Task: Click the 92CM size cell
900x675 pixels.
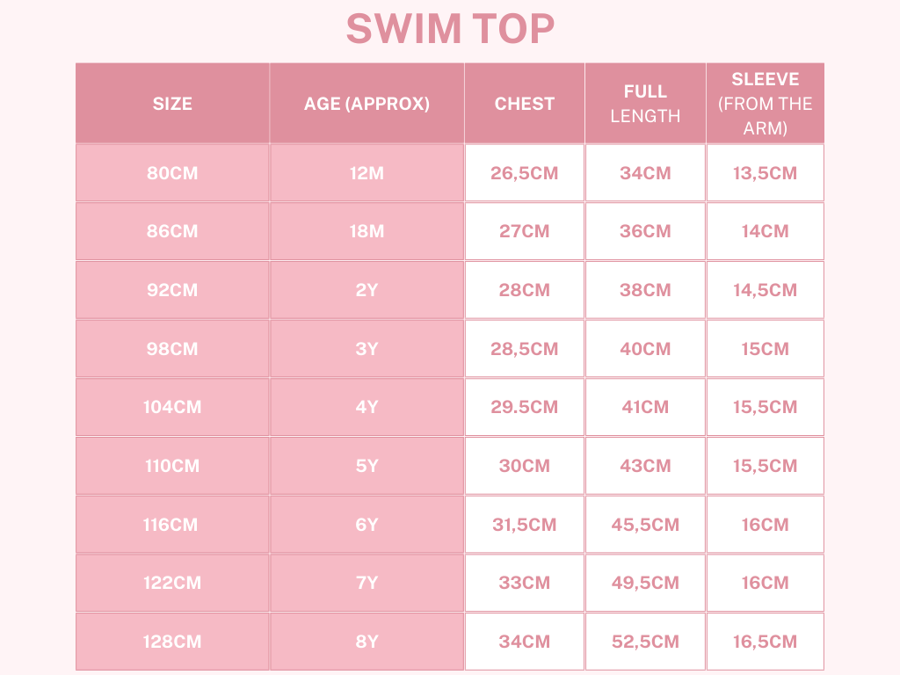Action: (172, 290)
